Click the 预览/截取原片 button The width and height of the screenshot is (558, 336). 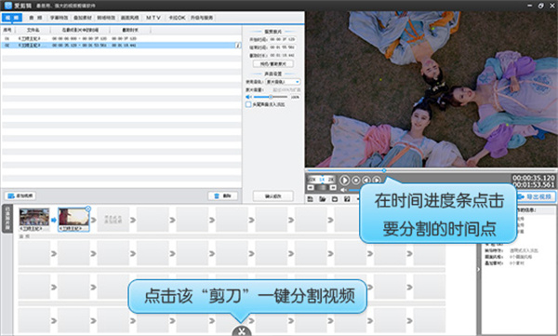pyautogui.click(x=272, y=64)
